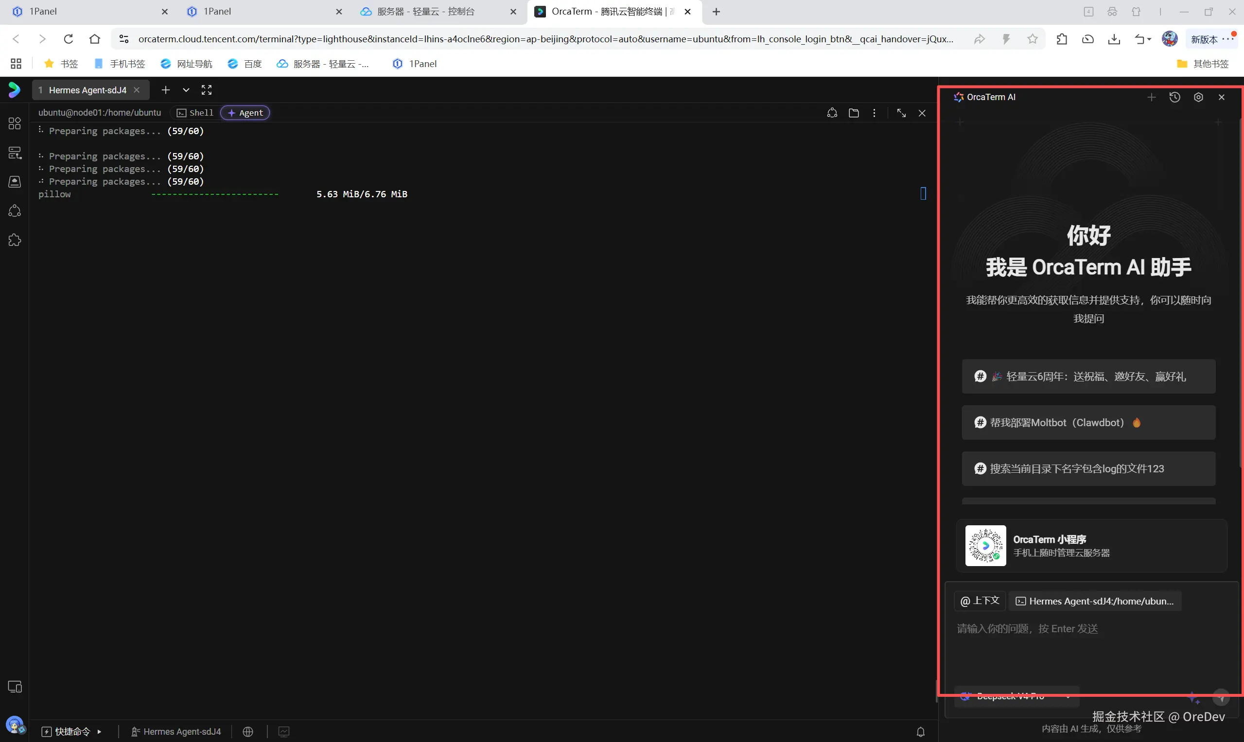Click the OrcaTerm 小程序 QR code
The image size is (1244, 742).
[985, 546]
